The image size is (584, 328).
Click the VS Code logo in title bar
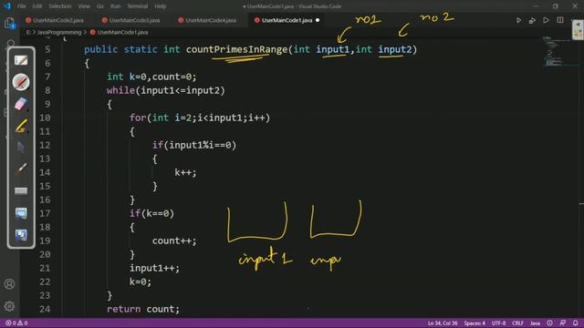click(x=7, y=6)
